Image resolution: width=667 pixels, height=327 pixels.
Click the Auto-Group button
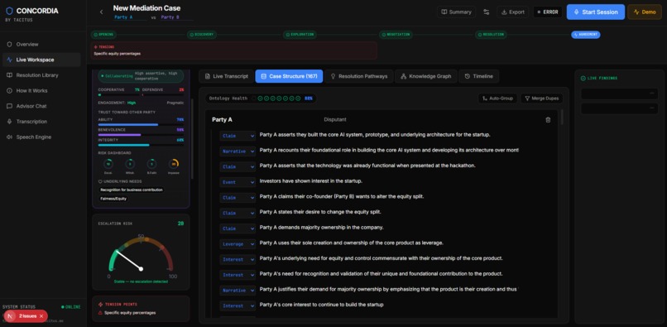[x=497, y=99]
